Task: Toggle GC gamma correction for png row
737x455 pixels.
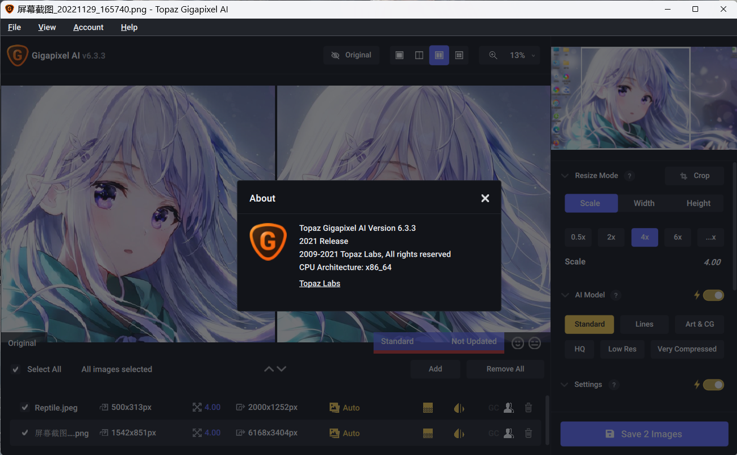Action: [x=494, y=433]
